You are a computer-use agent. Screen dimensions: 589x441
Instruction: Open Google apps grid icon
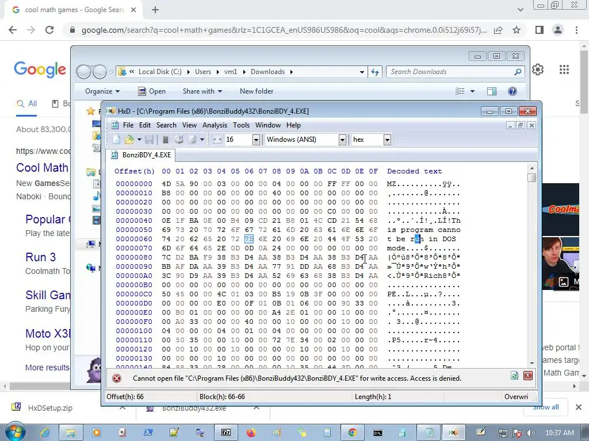click(564, 69)
